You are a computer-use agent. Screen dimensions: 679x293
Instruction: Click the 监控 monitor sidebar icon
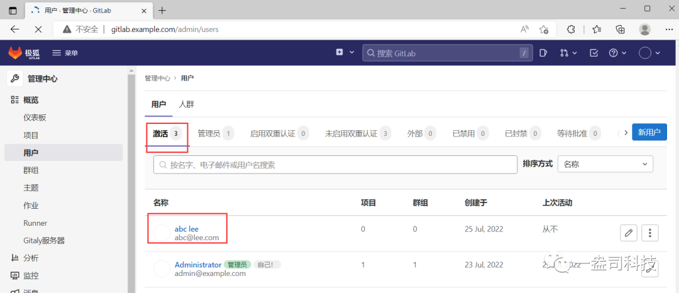click(x=14, y=275)
